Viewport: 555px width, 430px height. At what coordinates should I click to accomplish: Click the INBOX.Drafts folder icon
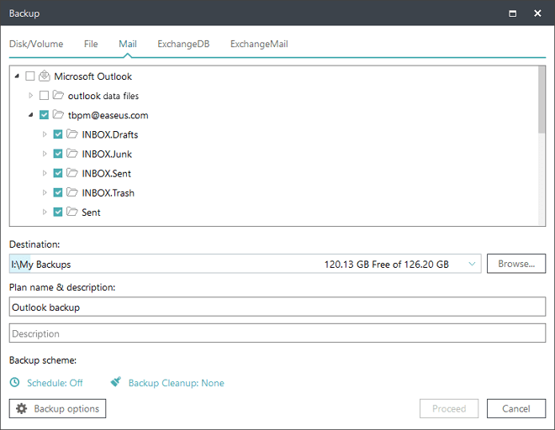coord(72,134)
